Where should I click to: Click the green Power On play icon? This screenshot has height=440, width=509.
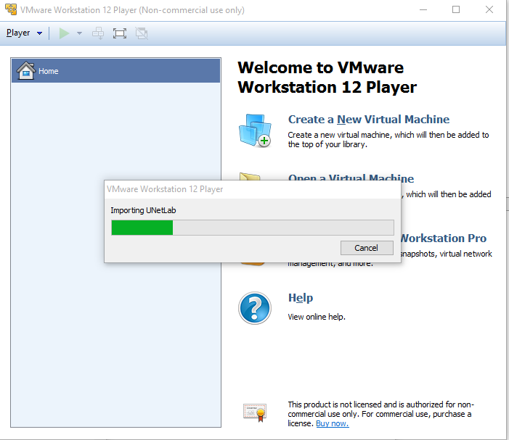click(x=64, y=33)
